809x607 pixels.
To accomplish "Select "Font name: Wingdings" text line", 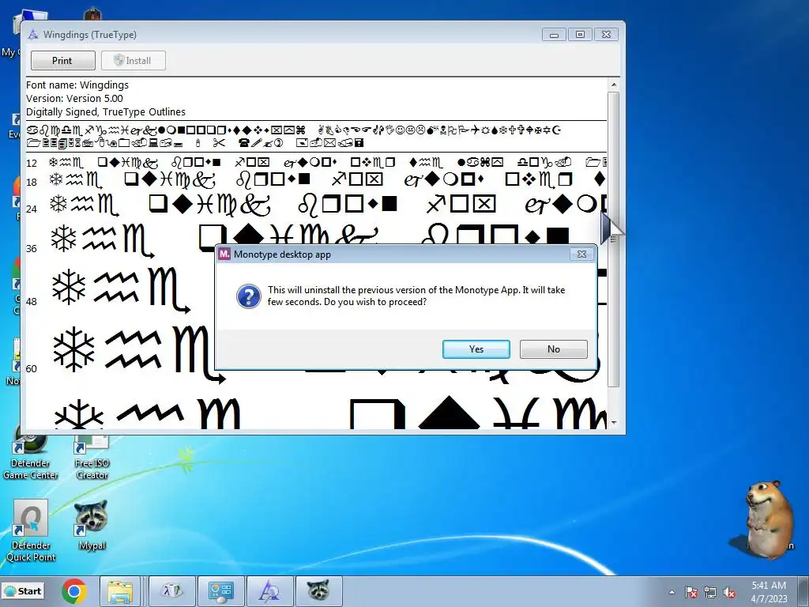I will pos(77,85).
